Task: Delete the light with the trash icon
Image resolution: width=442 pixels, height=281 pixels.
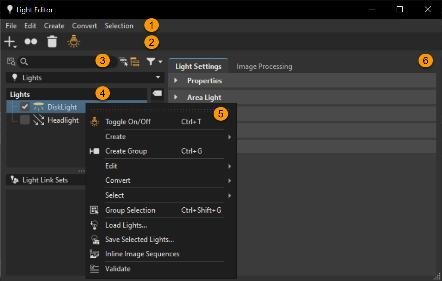Action: pos(52,41)
